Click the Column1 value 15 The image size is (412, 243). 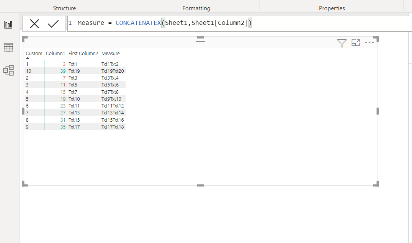pyautogui.click(x=63, y=92)
